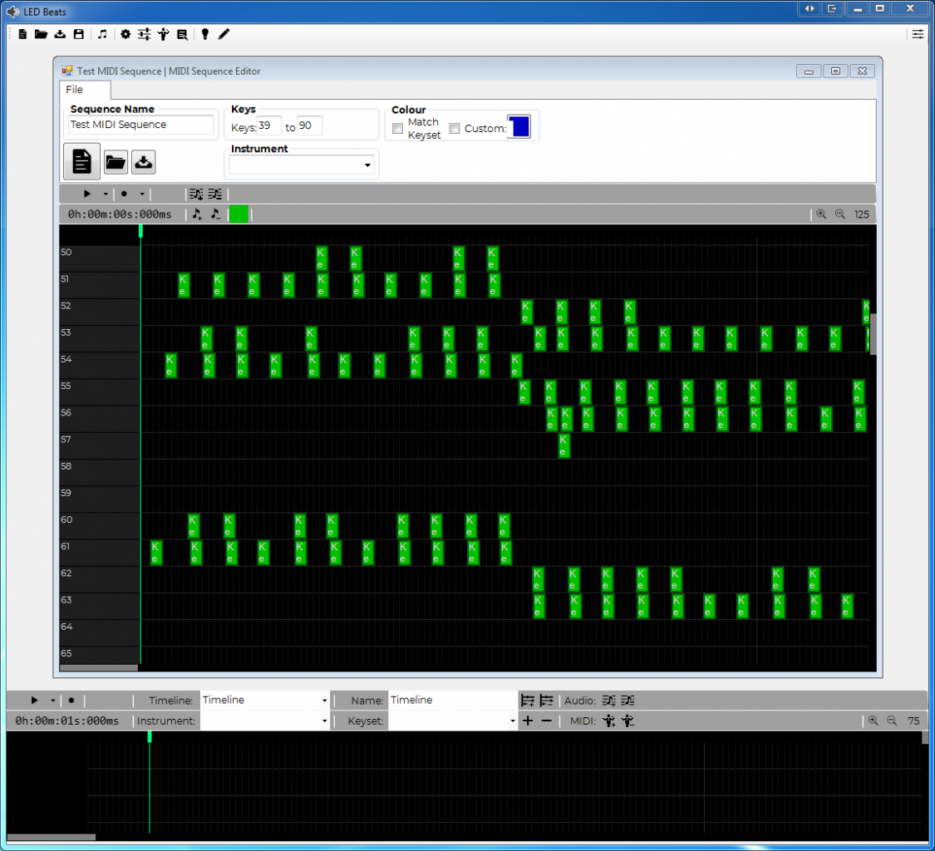This screenshot has height=851, width=935.
Task: Play the main timeline at bottom
Action: click(x=34, y=700)
